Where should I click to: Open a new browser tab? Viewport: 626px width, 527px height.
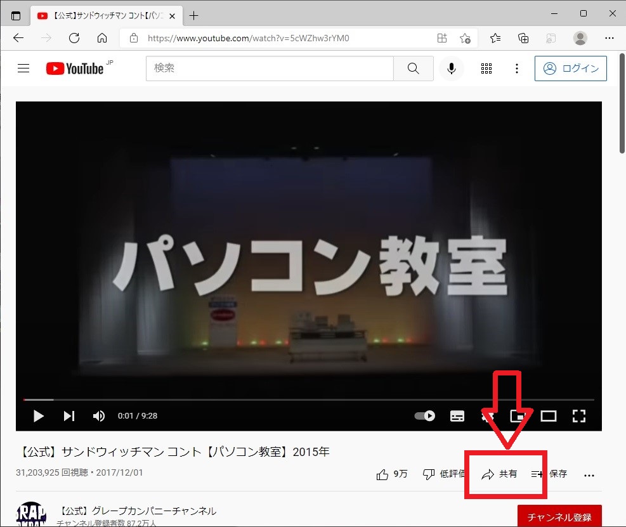pyautogui.click(x=193, y=16)
